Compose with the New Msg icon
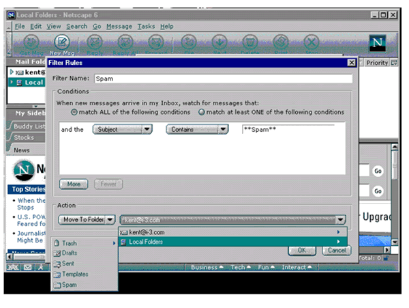Image resolution: width=409 pixels, height=308 pixels. point(62,42)
